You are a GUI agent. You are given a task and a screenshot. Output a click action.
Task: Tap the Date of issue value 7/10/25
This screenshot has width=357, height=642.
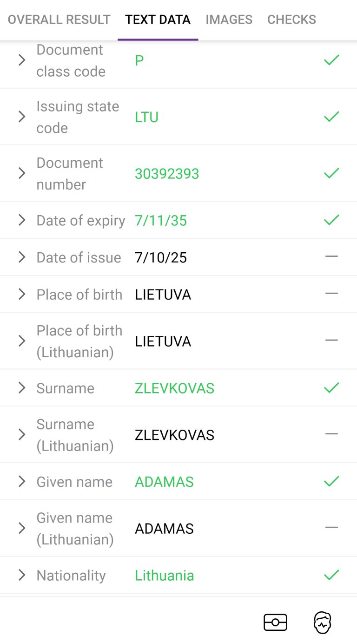coord(161,257)
